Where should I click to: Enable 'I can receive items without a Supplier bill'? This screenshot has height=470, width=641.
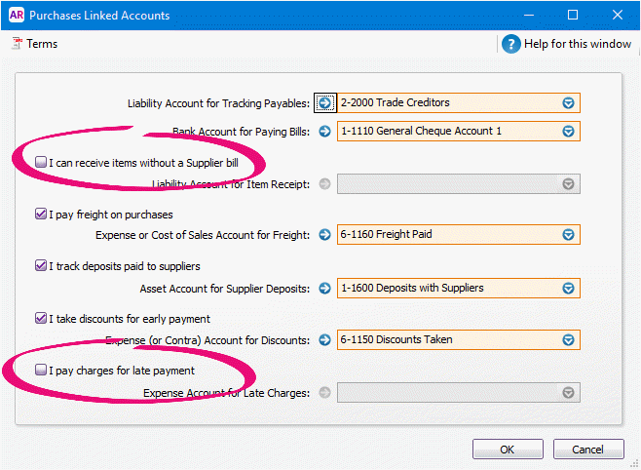coord(41,163)
